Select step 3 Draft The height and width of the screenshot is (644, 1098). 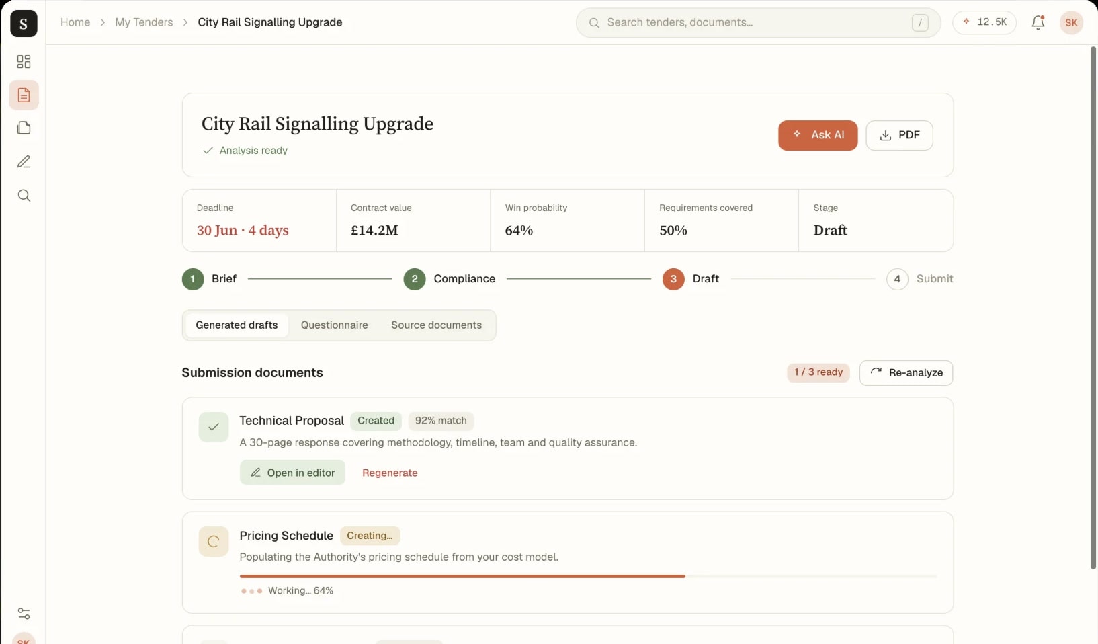[691, 279]
